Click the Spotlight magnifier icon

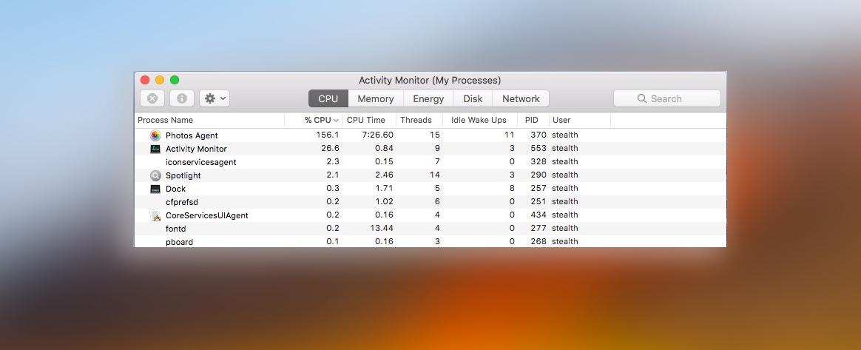pyautogui.click(x=155, y=175)
